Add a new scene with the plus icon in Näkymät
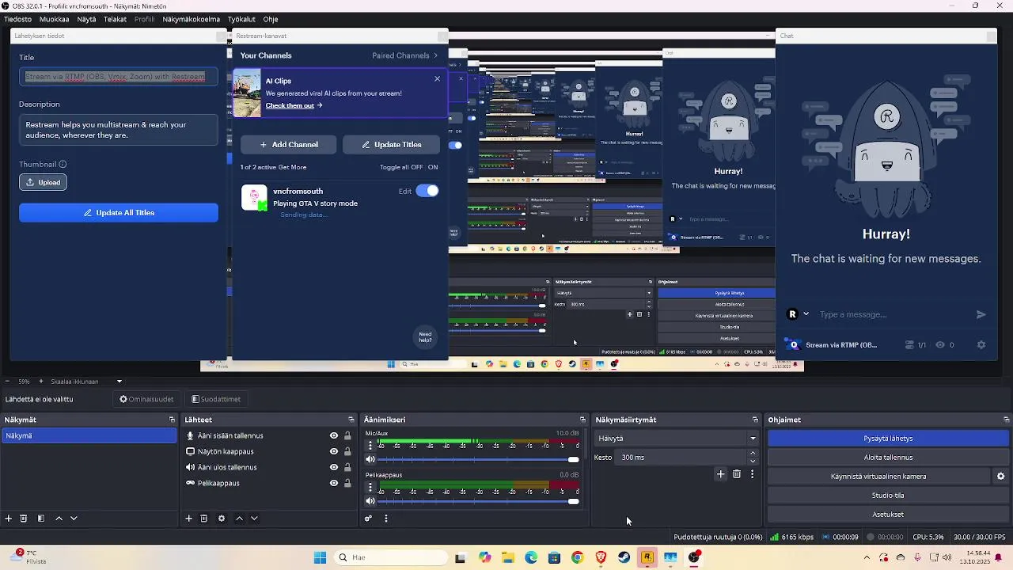The width and height of the screenshot is (1013, 570). pos(9,519)
